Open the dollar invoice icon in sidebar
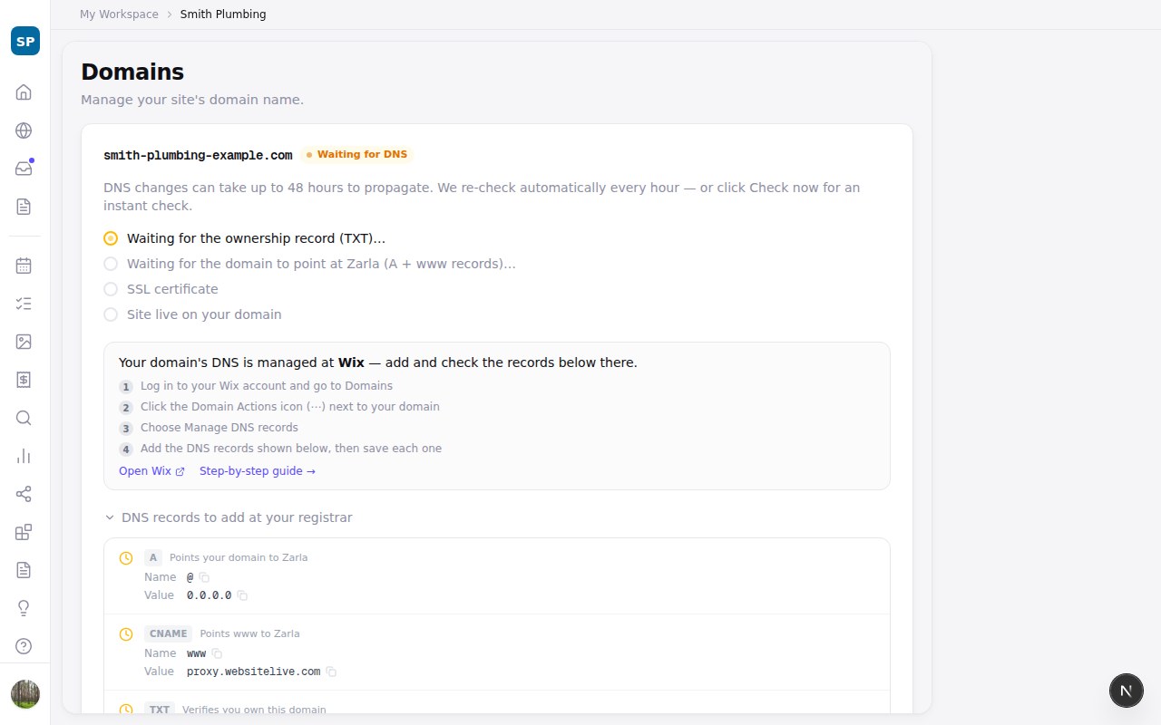1161x725 pixels. [x=24, y=380]
